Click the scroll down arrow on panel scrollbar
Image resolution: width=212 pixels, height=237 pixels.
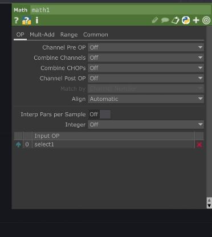(209, 206)
